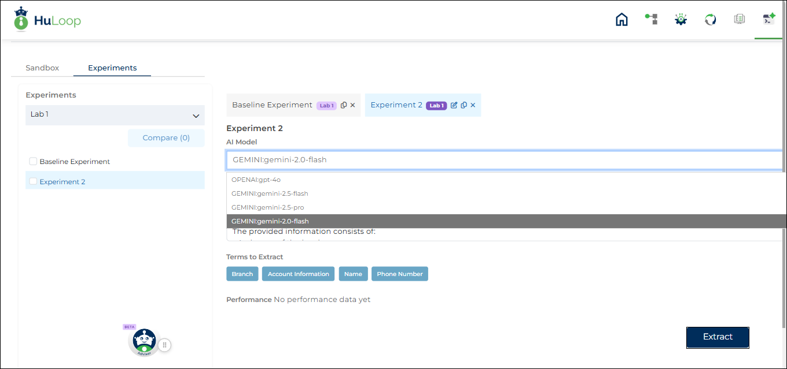787x369 pixels.
Task: Tick the Experiment 2 checkbox
Action: click(x=34, y=181)
